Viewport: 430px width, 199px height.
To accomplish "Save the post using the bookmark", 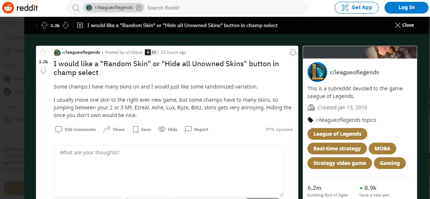I will point(142,129).
